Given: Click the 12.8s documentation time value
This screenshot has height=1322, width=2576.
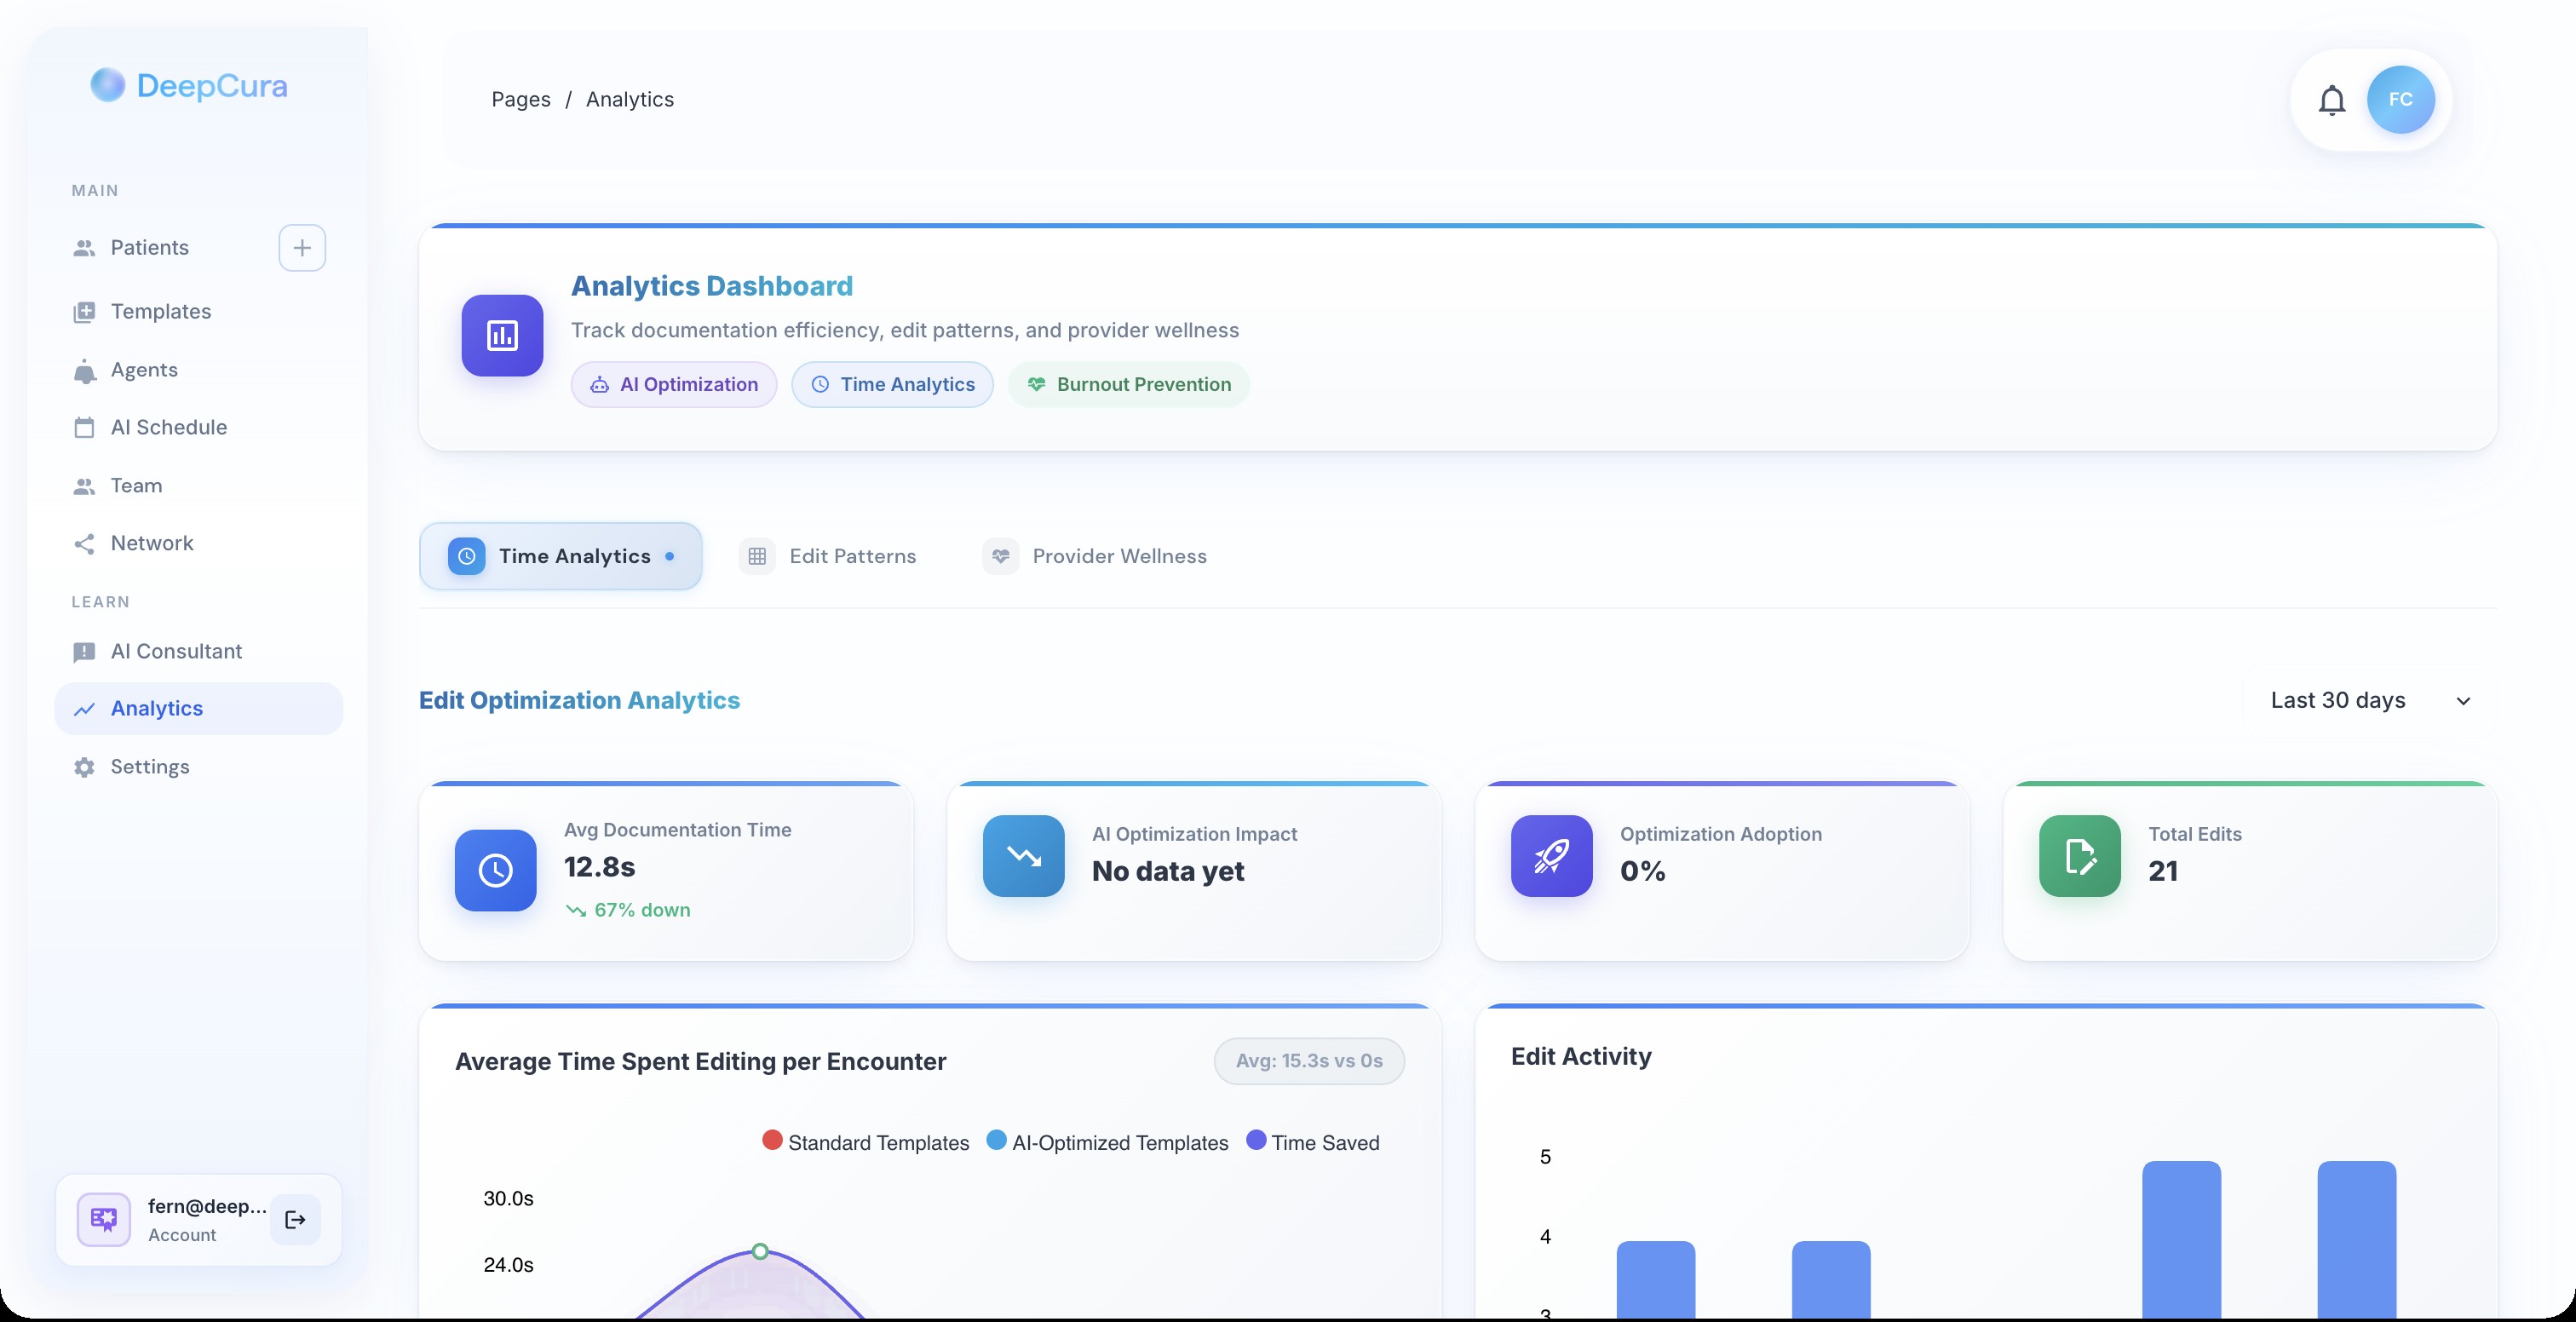Looking at the screenshot, I should point(600,867).
